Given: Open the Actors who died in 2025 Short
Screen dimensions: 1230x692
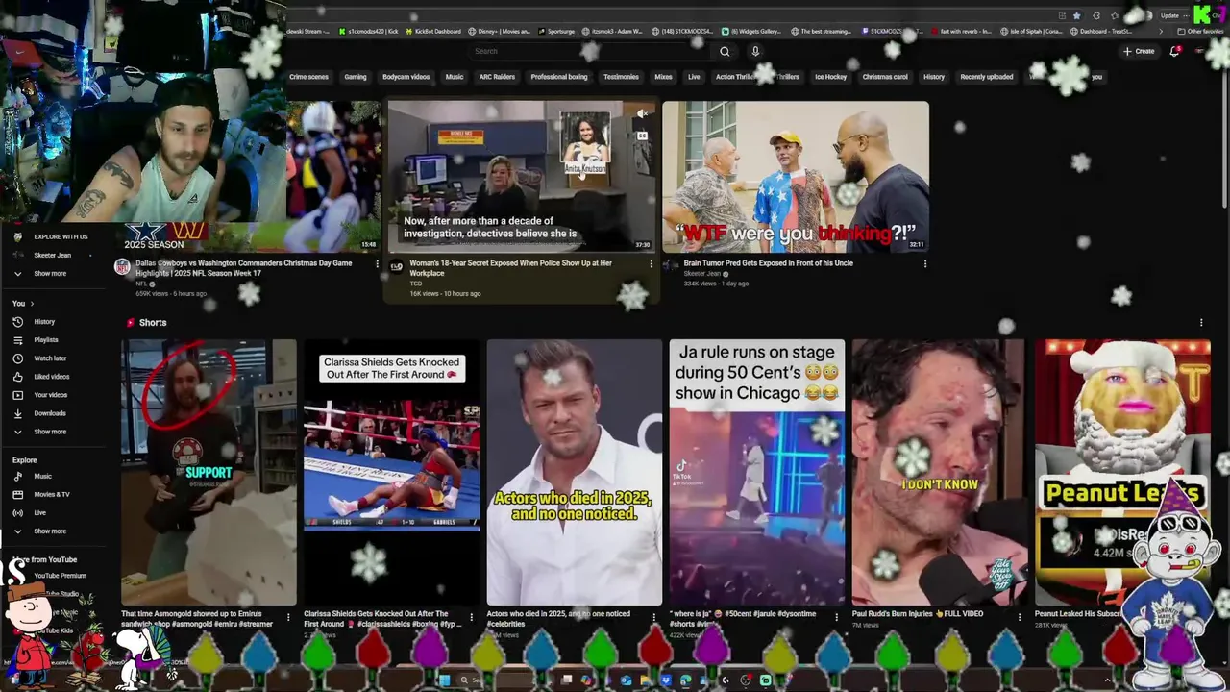Looking at the screenshot, I should click(x=574, y=472).
